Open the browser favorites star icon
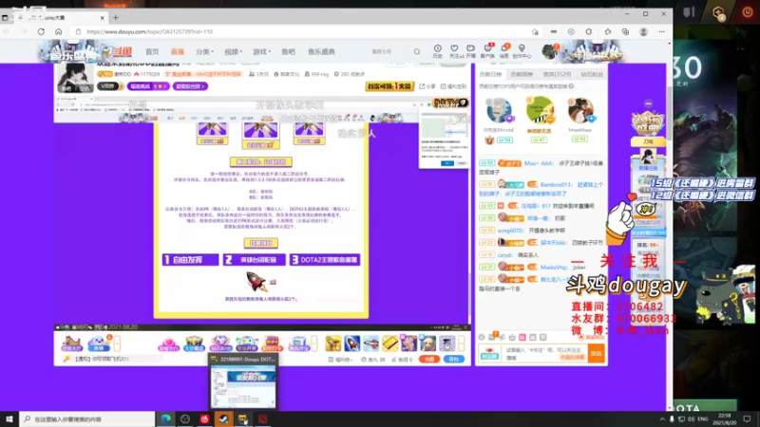This screenshot has width=760, height=427. [608, 31]
